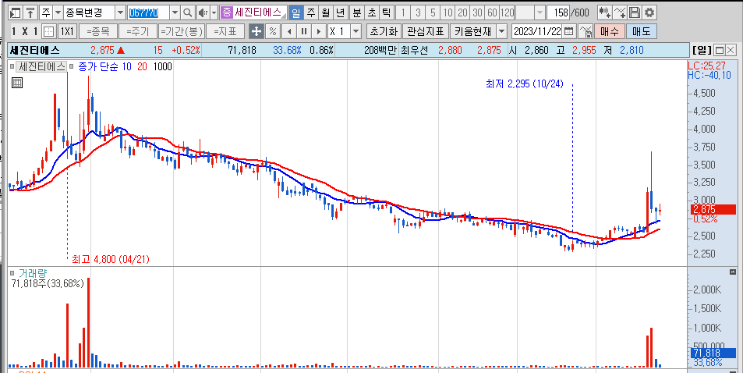Screen dimensions: 743x373
Task: Click the speaker sound icon
Action: click(203, 12)
